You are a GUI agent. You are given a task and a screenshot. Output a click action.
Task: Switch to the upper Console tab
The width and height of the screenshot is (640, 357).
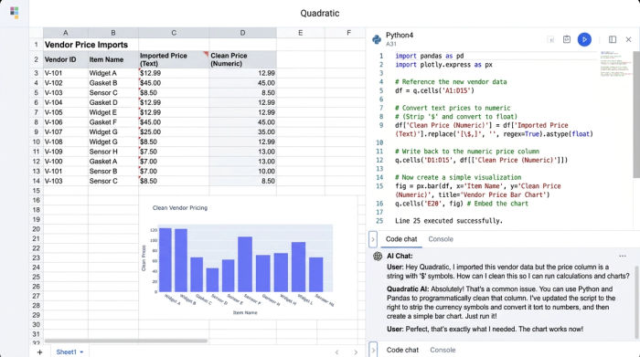coord(441,239)
